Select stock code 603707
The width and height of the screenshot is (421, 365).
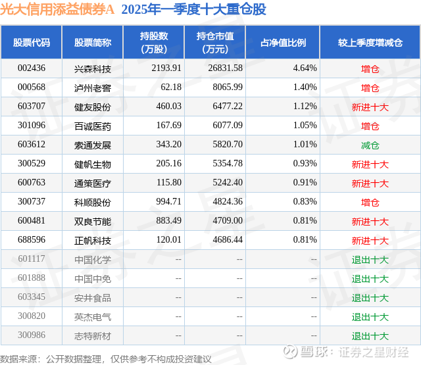point(32,107)
